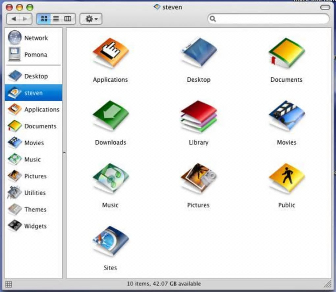Image resolution: width=336 pixels, height=292 pixels.
Task: Open the Sites folder icon
Action: (110, 241)
